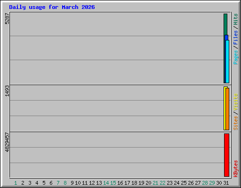Click day 15 on the x-axis
This screenshot has width=241, height=188.
(x=113, y=183)
